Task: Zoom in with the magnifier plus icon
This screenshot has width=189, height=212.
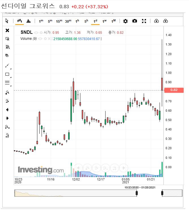Action: (x=7, y=92)
